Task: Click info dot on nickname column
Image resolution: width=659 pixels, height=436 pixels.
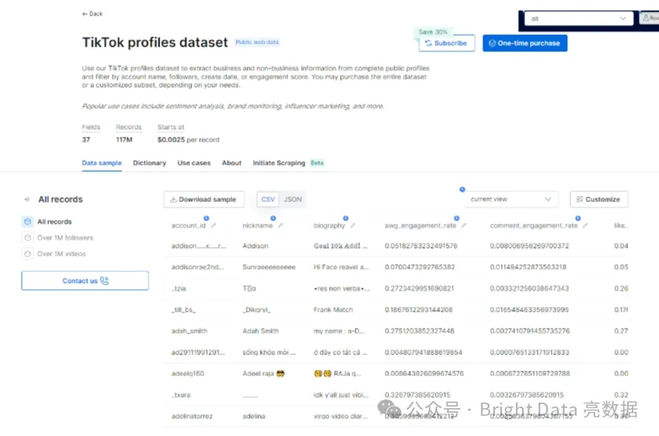Action: pos(273,218)
